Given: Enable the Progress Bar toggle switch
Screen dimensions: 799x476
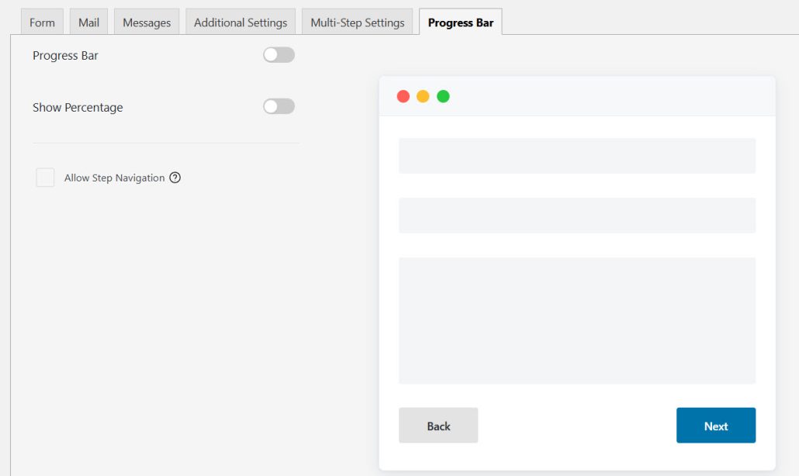Looking at the screenshot, I should (x=278, y=55).
